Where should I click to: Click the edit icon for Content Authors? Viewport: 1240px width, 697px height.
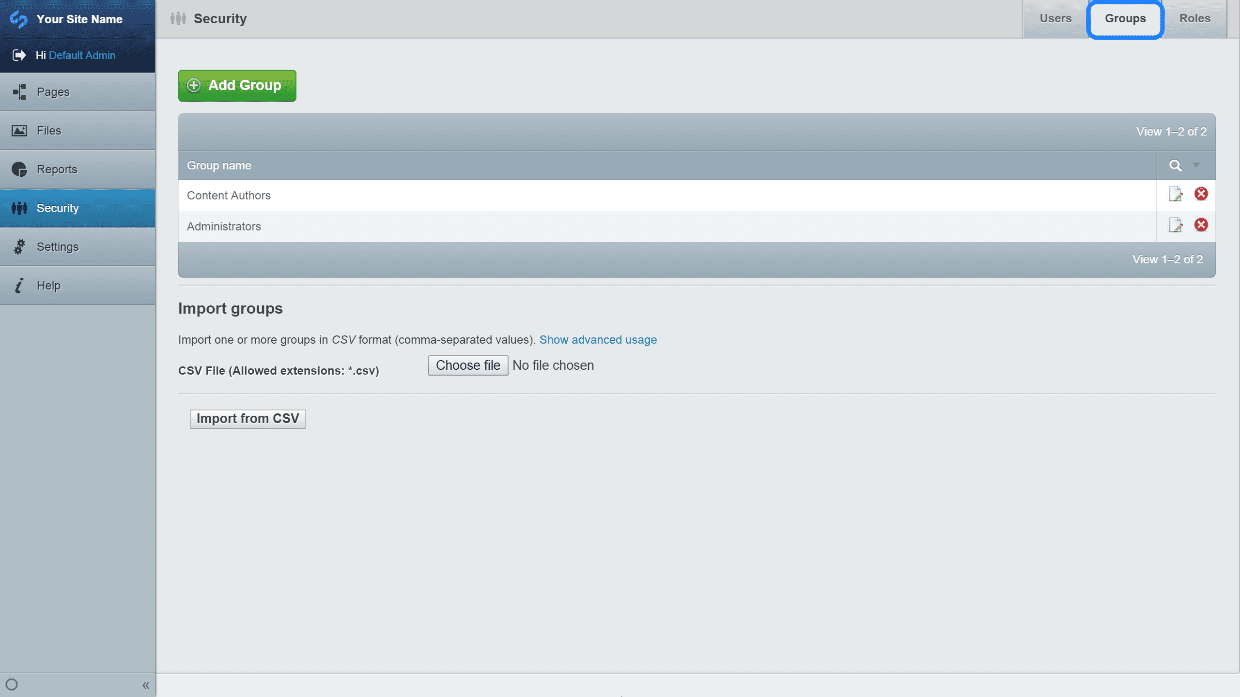[1176, 195]
